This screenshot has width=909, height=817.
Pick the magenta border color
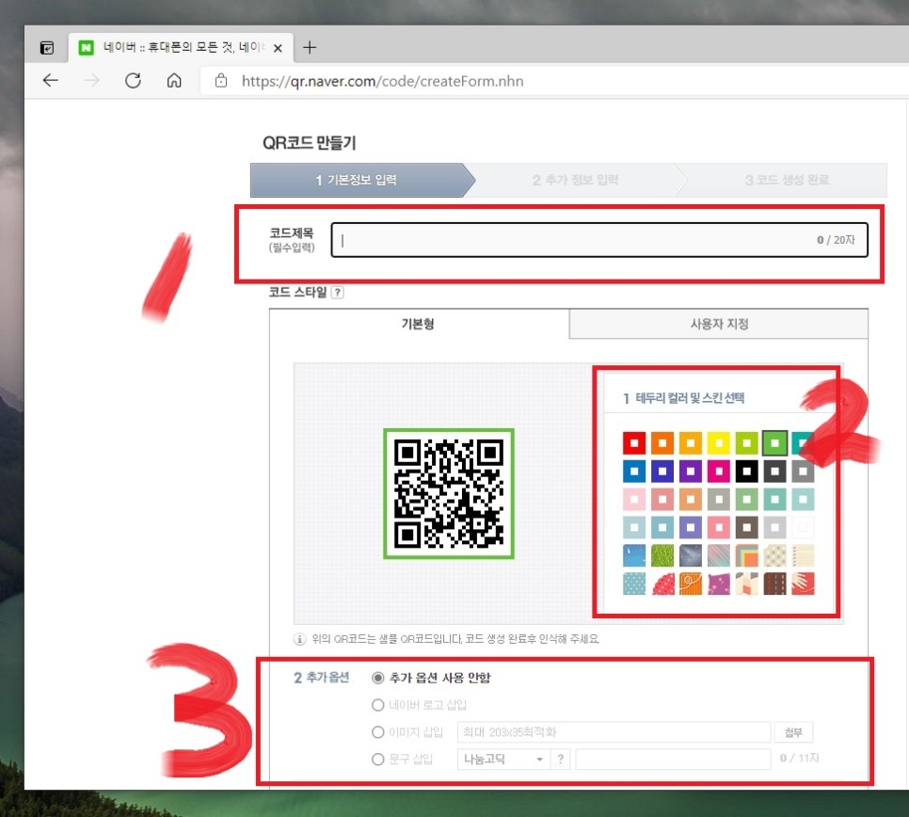[x=718, y=472]
